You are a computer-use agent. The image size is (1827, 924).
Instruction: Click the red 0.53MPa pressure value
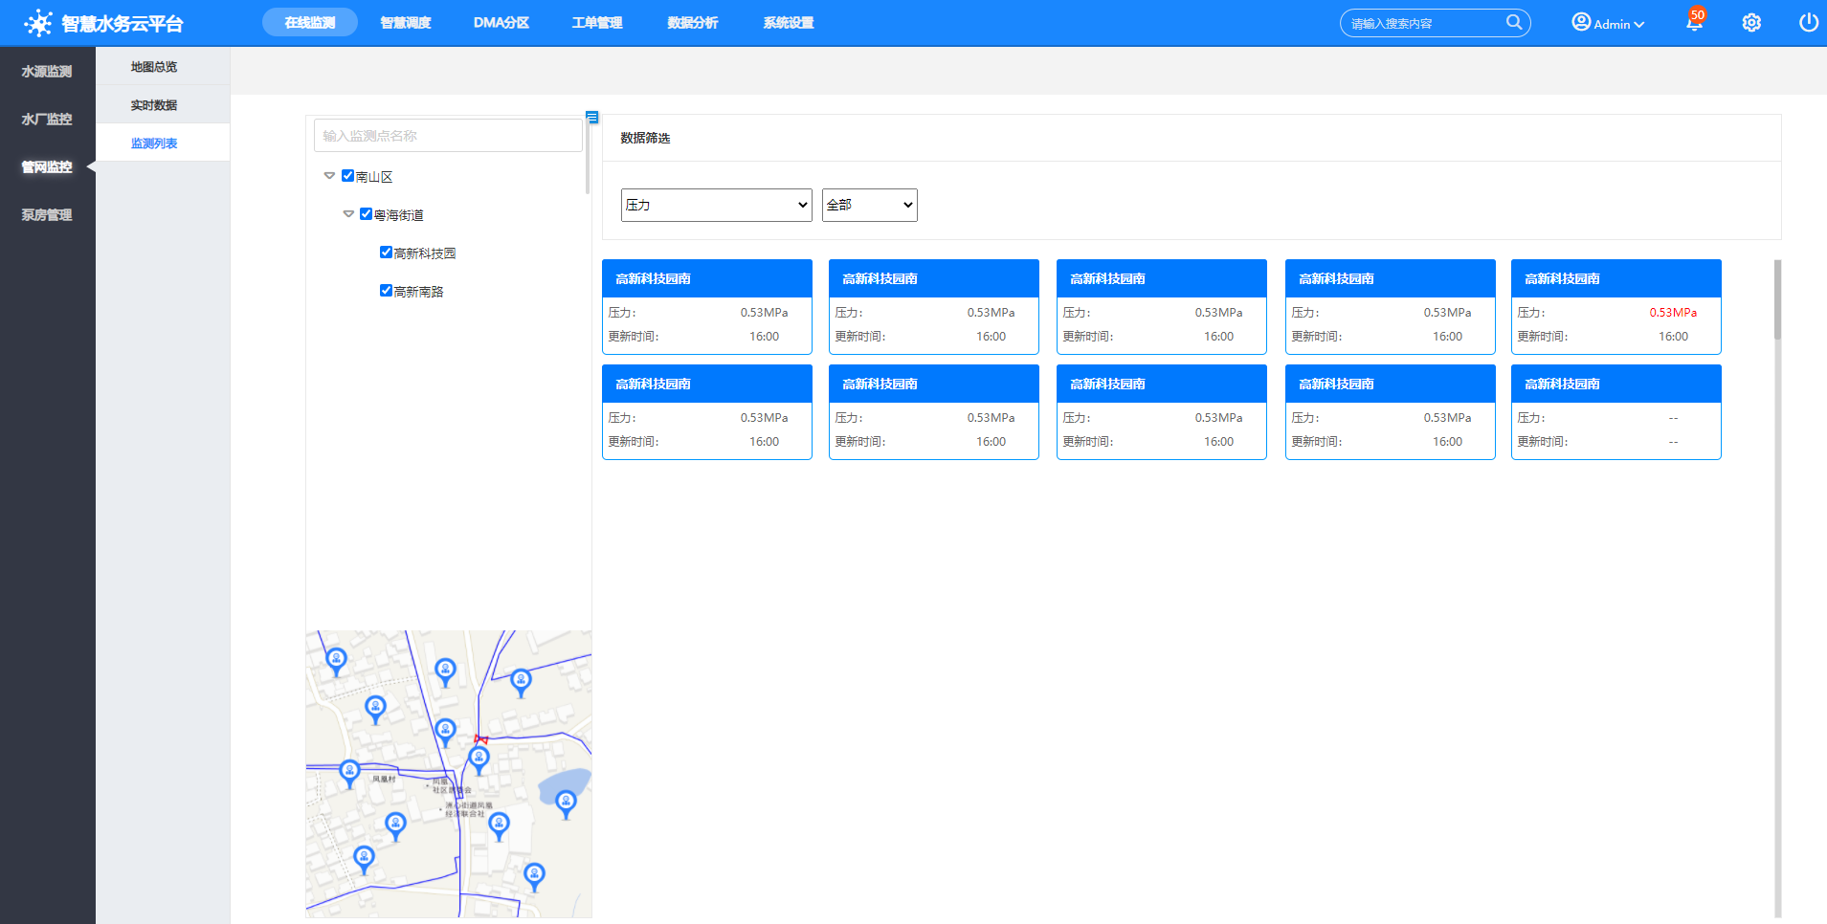tap(1673, 313)
